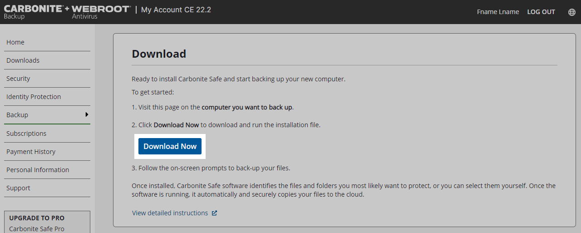Image resolution: width=581 pixels, height=233 pixels.
Task: Click the Upgrade to Pro panel heading
Action: pyautogui.click(x=37, y=218)
